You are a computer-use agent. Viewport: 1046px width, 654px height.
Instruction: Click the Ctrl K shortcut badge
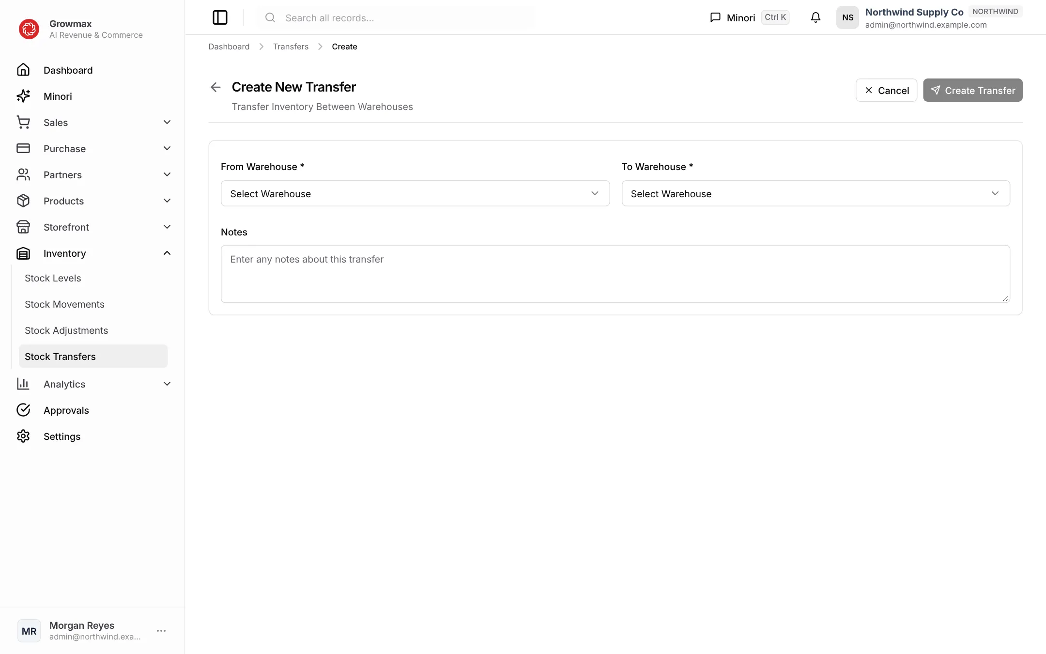[775, 17]
